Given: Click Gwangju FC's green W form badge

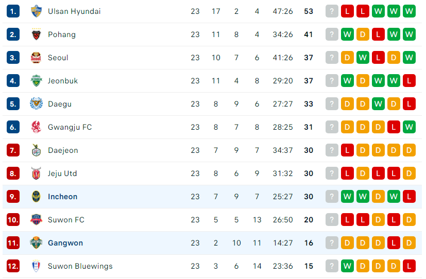Looking at the screenshot, I should 409,127.
